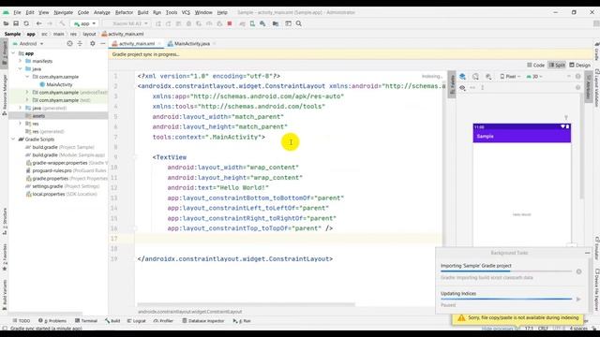Switch editor to Split view

pos(557,65)
